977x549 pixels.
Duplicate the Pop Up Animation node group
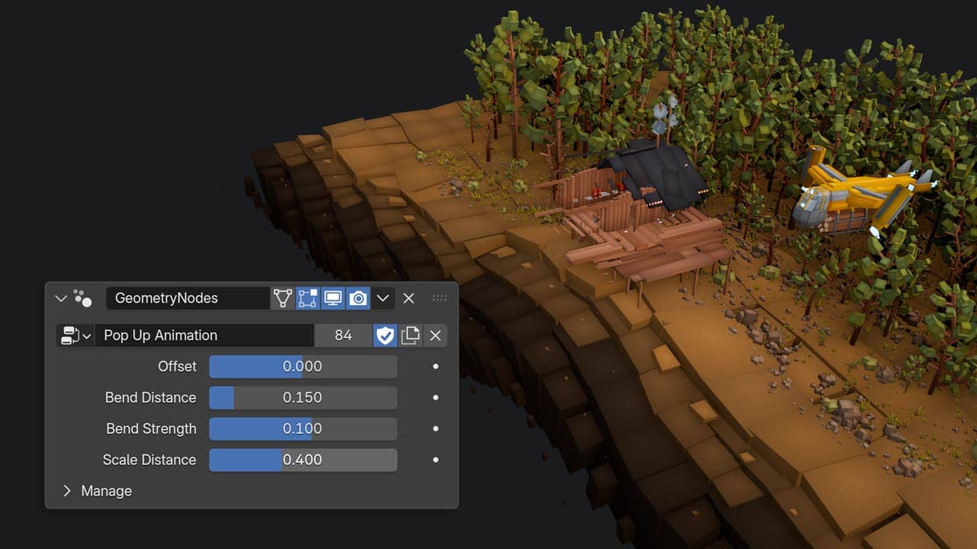pos(411,335)
